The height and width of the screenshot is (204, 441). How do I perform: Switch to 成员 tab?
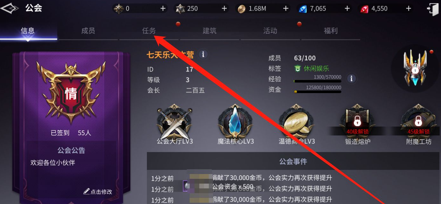tap(88, 31)
